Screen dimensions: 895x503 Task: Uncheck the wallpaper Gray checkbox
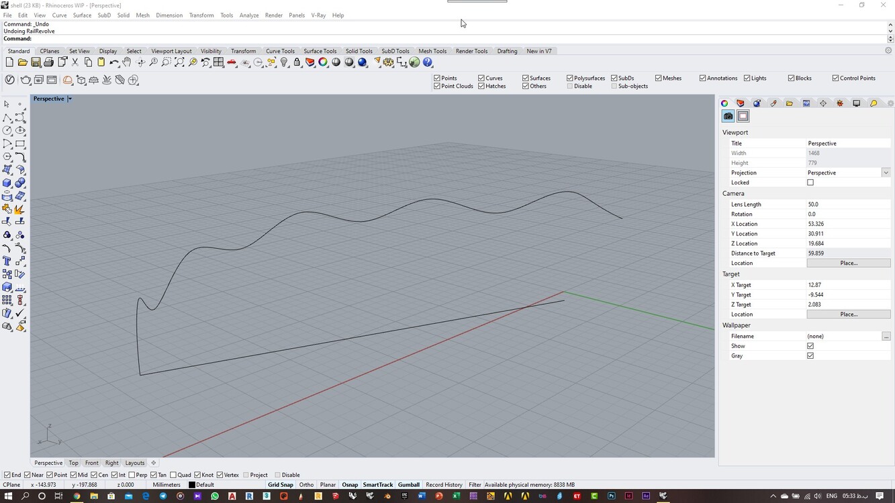[x=810, y=356]
